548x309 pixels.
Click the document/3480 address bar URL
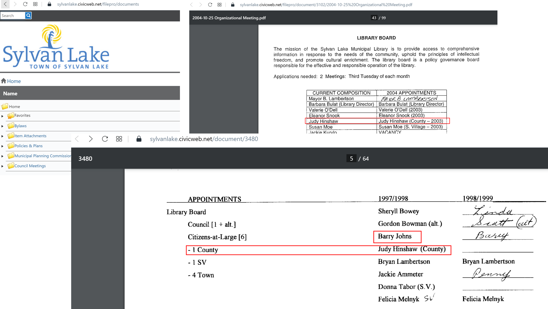tap(204, 139)
